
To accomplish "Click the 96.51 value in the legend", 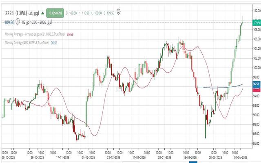I will [x=54, y=42].
